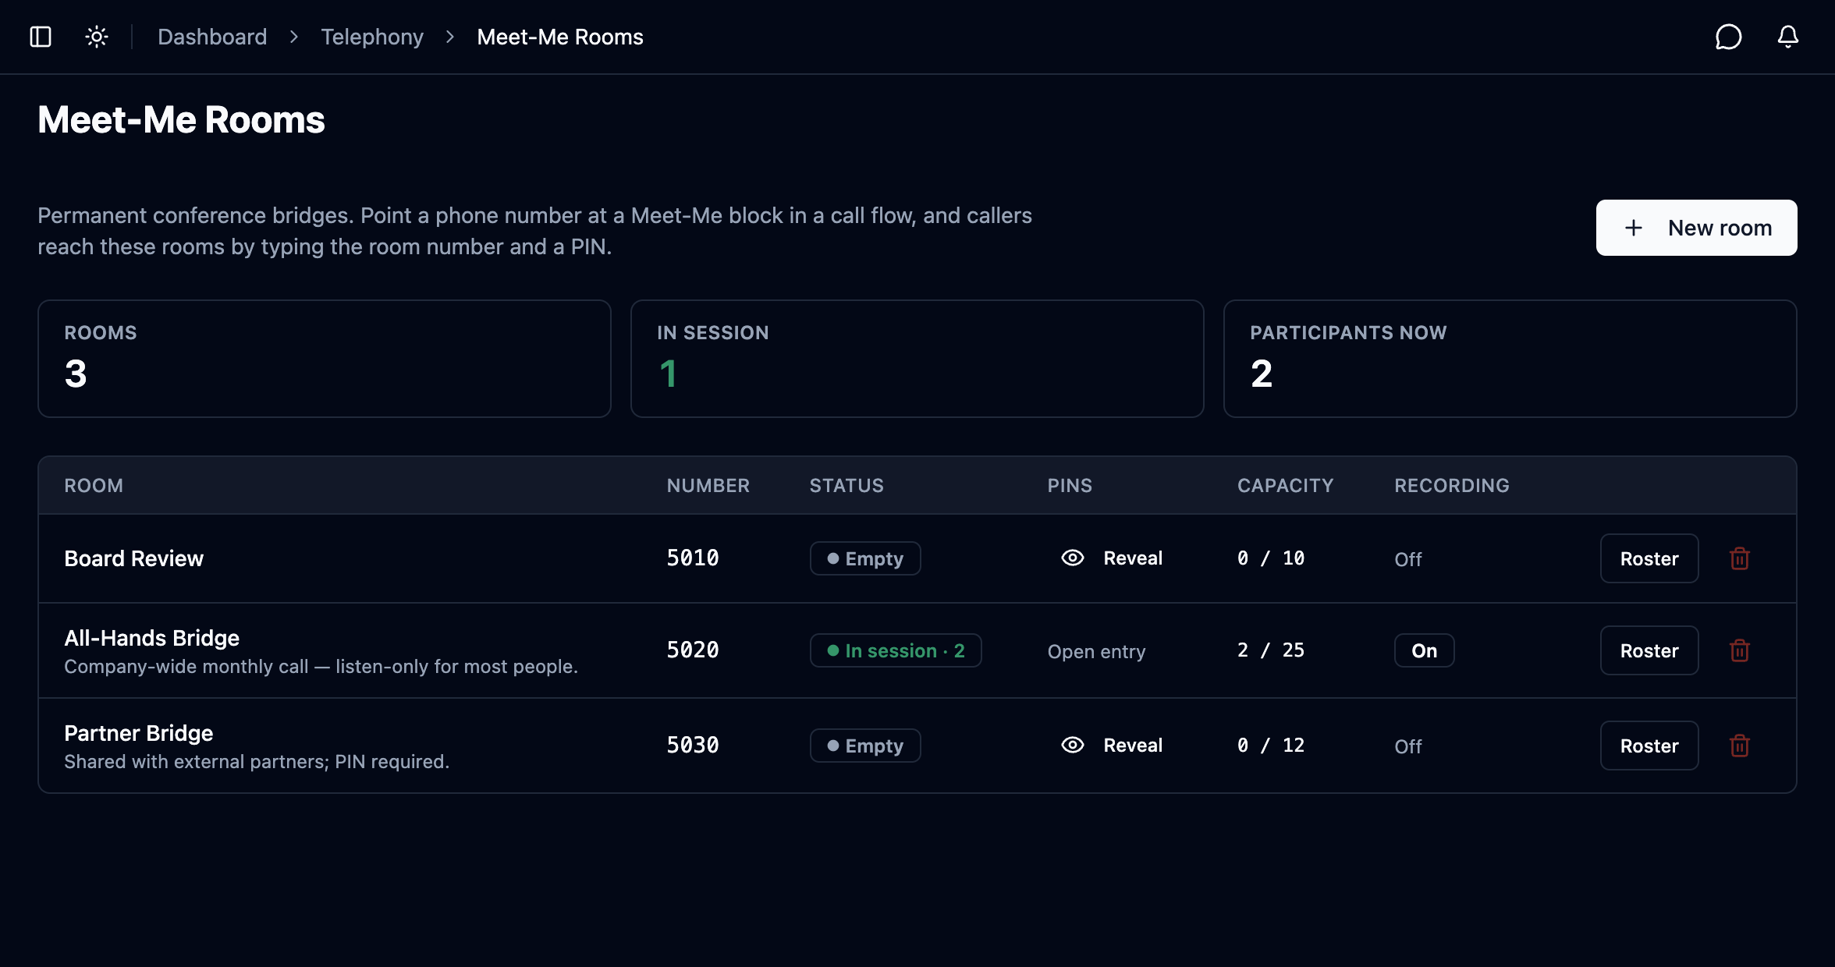Click the Empty status badge for Board Review
The image size is (1835, 967).
[x=865, y=558]
